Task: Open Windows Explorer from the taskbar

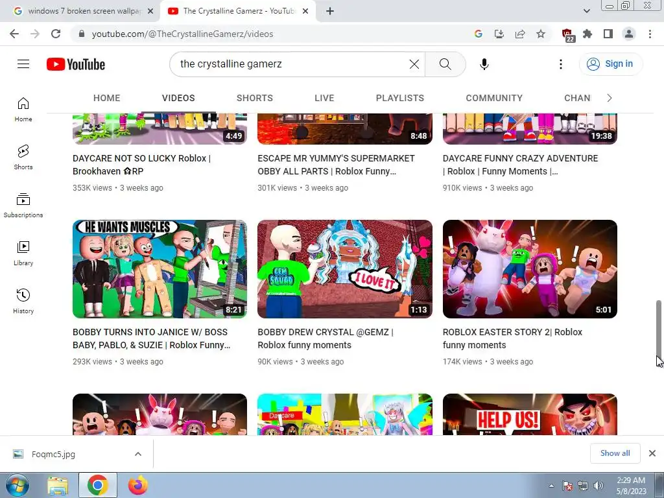Action: point(58,486)
